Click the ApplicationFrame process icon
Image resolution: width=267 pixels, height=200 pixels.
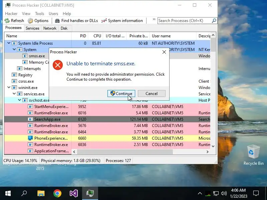(30, 151)
